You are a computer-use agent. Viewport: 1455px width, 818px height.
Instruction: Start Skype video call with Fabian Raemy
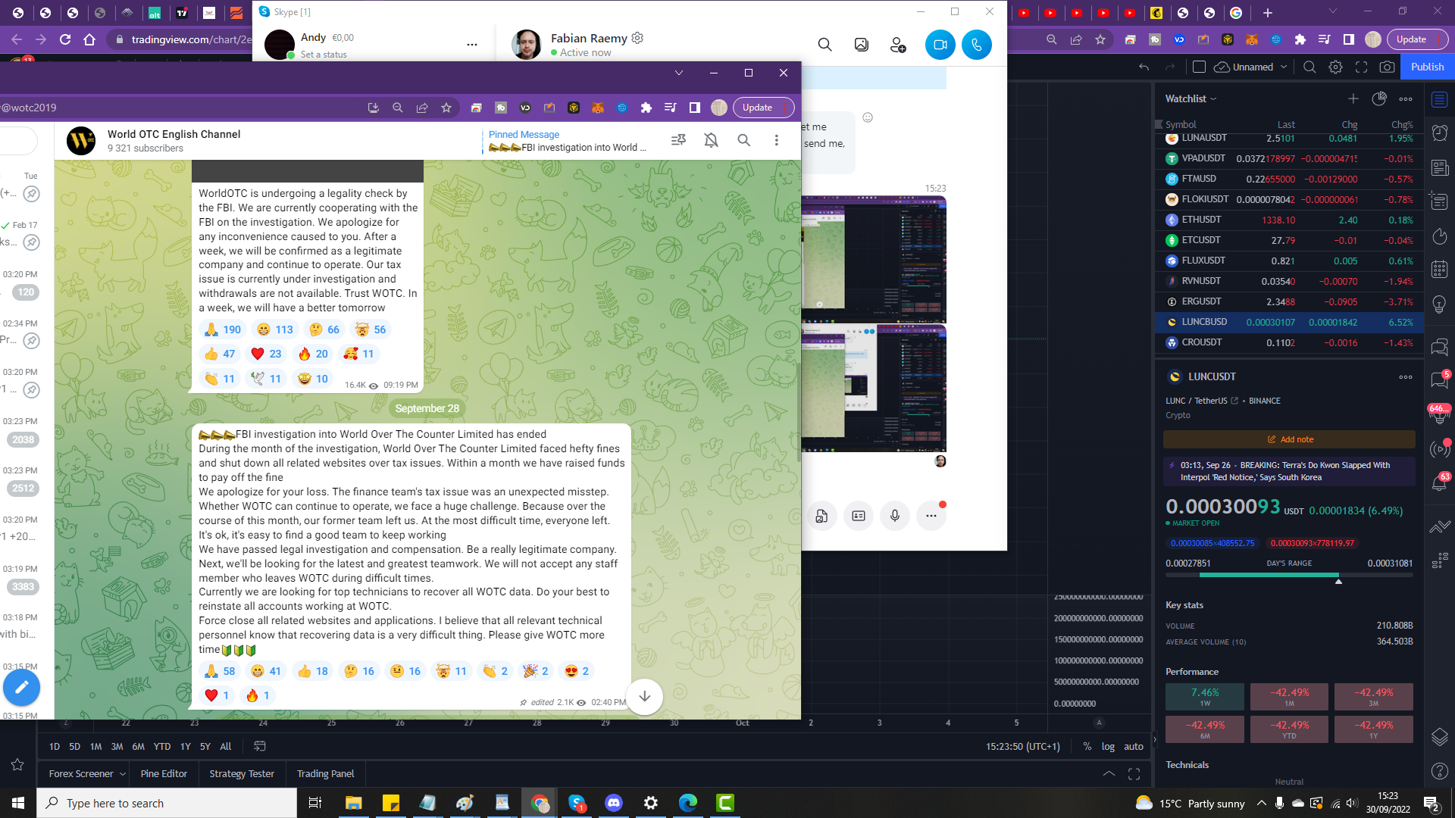tap(940, 45)
